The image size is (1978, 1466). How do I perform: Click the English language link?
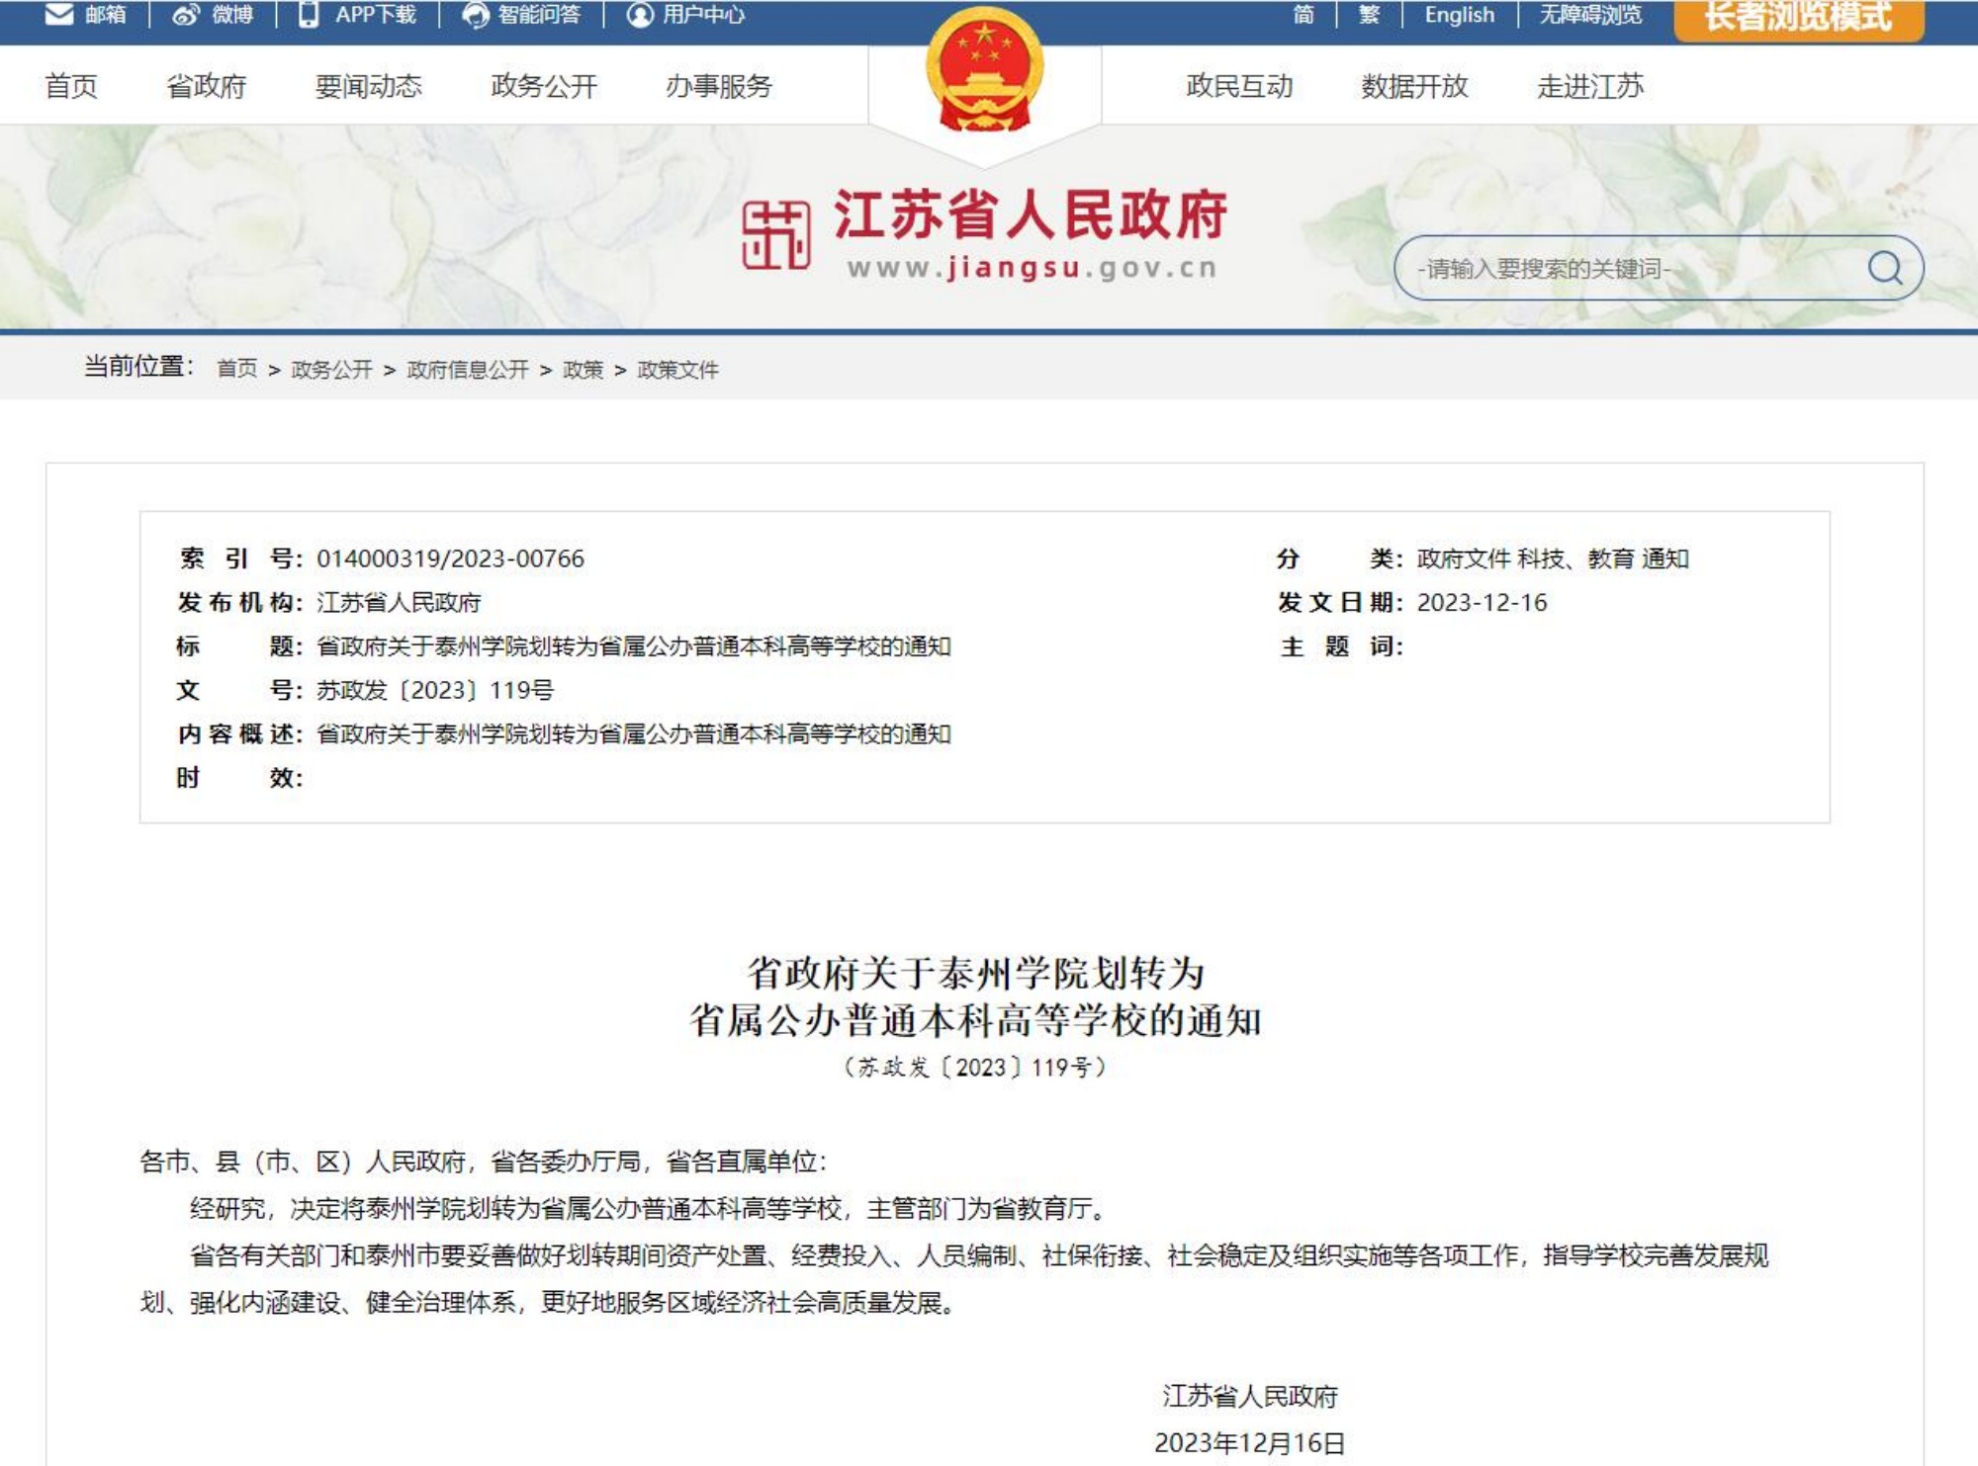click(x=1459, y=15)
